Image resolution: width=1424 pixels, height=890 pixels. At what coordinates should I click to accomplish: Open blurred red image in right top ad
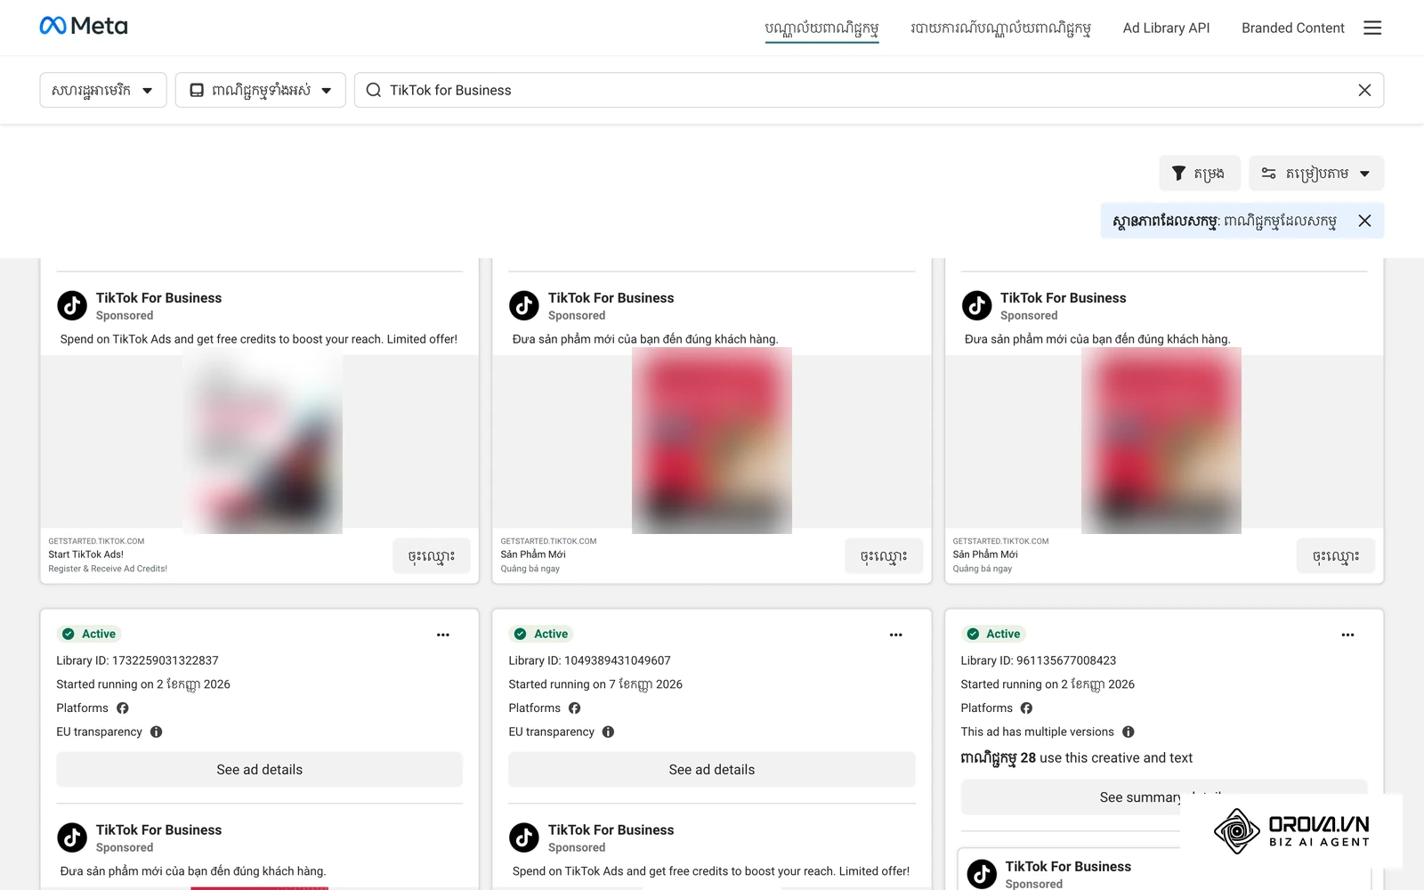[x=1161, y=441]
